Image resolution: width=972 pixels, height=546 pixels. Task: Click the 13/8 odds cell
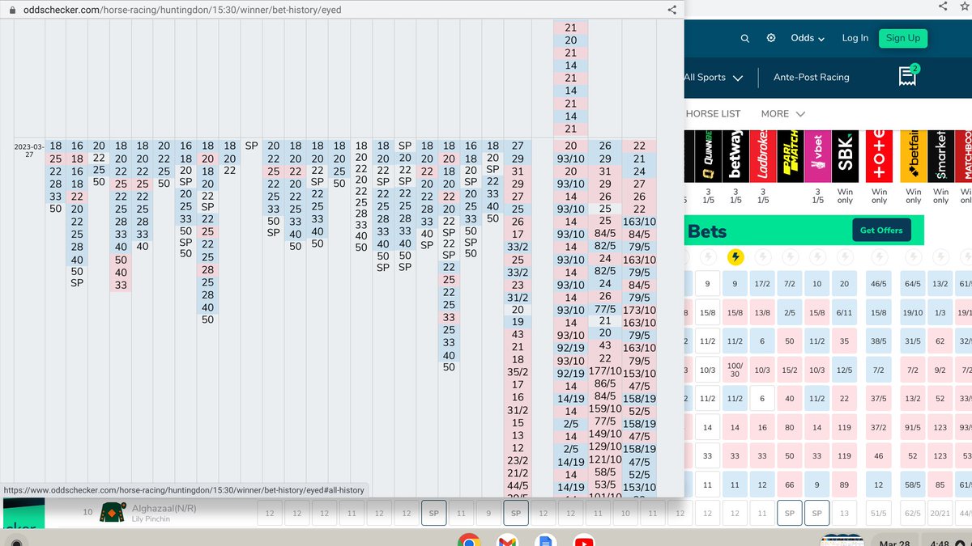coord(762,312)
